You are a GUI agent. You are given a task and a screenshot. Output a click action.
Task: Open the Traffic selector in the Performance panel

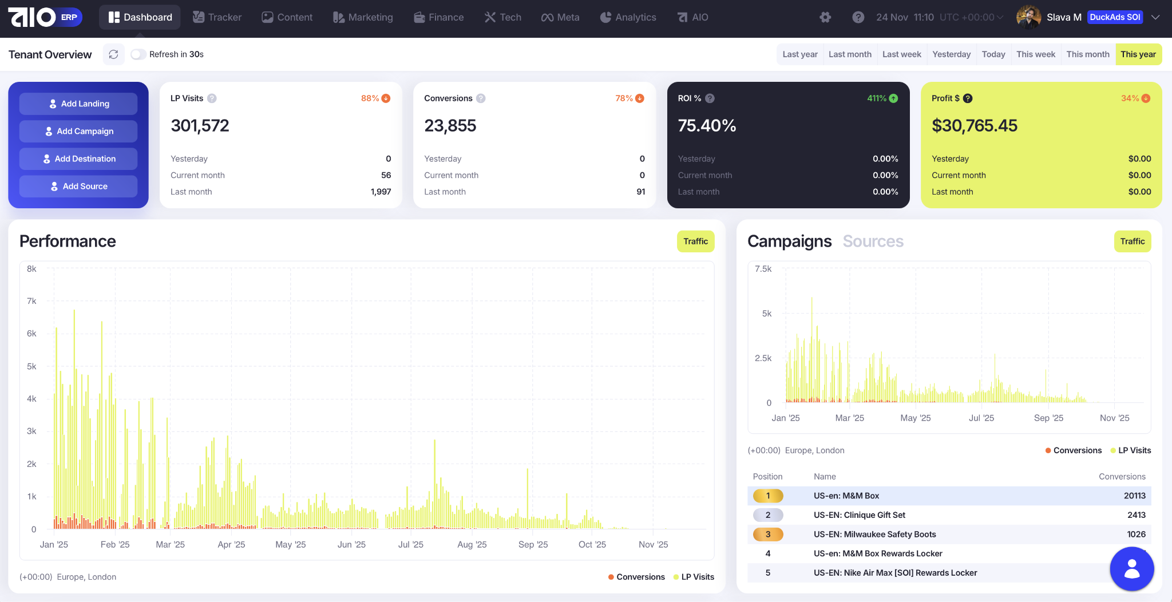[695, 241]
